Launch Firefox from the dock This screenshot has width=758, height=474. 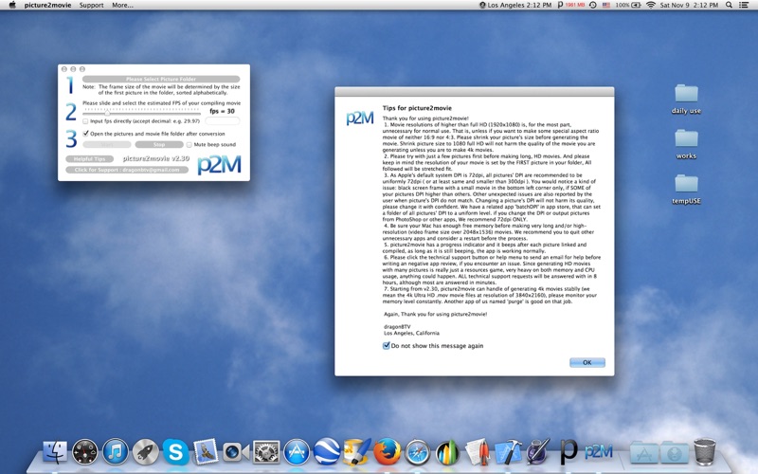tap(388, 452)
